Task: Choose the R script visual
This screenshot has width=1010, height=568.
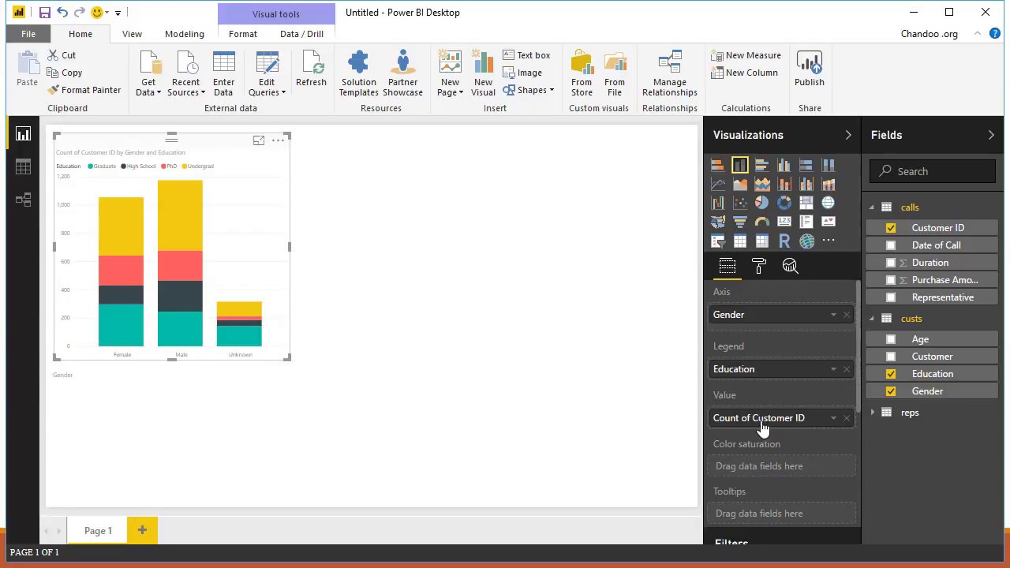Action: [784, 241]
